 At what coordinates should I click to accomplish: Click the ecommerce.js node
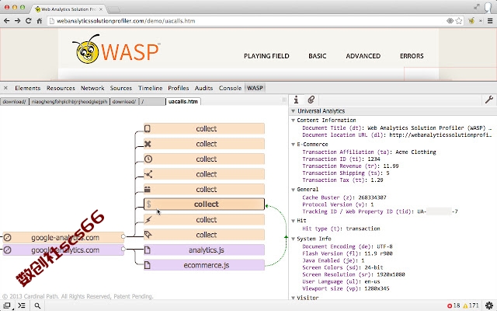(204, 265)
